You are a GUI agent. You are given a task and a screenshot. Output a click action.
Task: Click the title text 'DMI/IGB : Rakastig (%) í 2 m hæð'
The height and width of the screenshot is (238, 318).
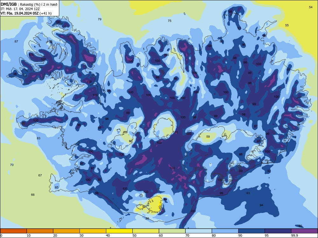click(x=29, y=4)
